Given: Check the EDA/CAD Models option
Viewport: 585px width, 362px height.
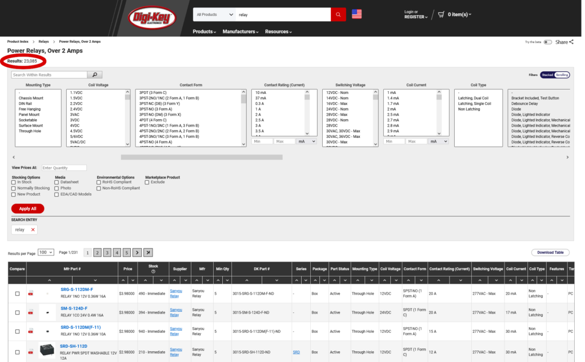Looking at the screenshot, I should (57, 194).
